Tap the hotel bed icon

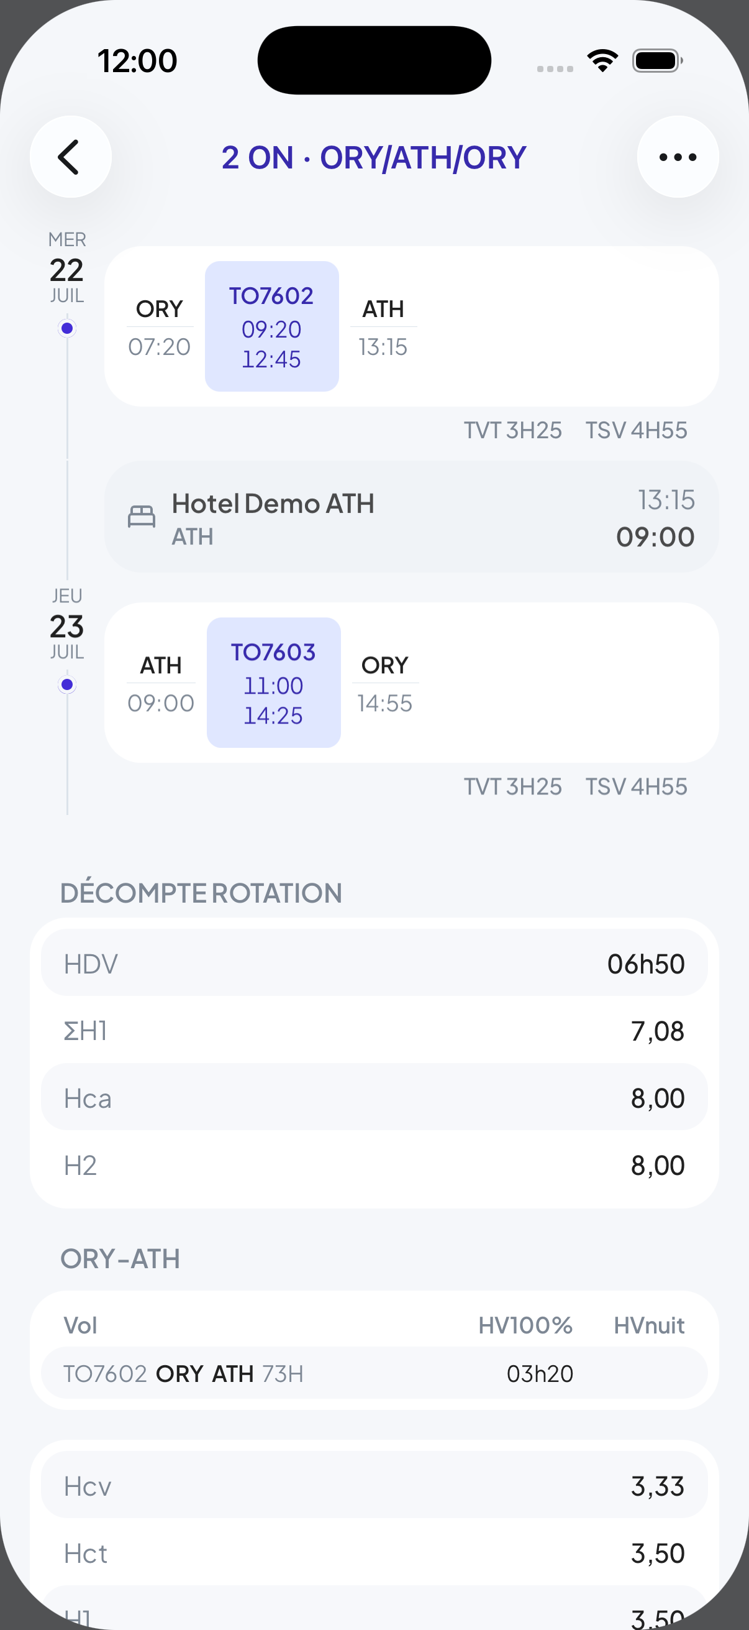tap(142, 517)
